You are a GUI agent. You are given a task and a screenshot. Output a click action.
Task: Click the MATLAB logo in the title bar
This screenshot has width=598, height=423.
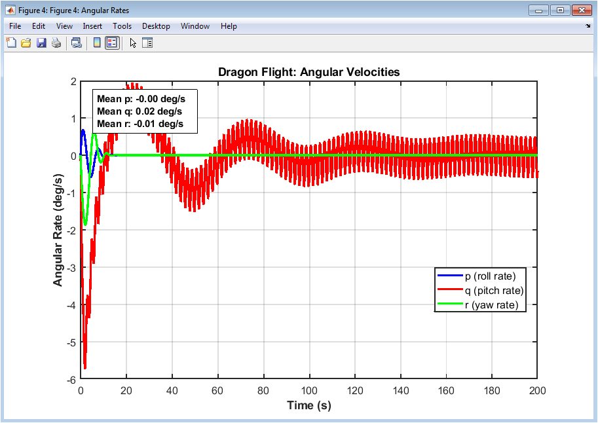tap(10, 10)
